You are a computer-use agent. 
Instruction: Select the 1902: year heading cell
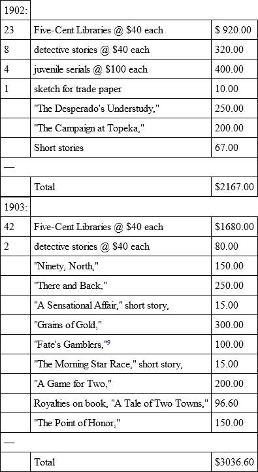pyautogui.click(x=15, y=10)
